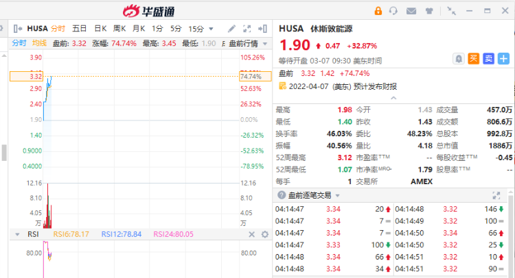This screenshot has height=278, width=515.
Task: Open the earnings release notice 预计发布财报
Action: 375,86
